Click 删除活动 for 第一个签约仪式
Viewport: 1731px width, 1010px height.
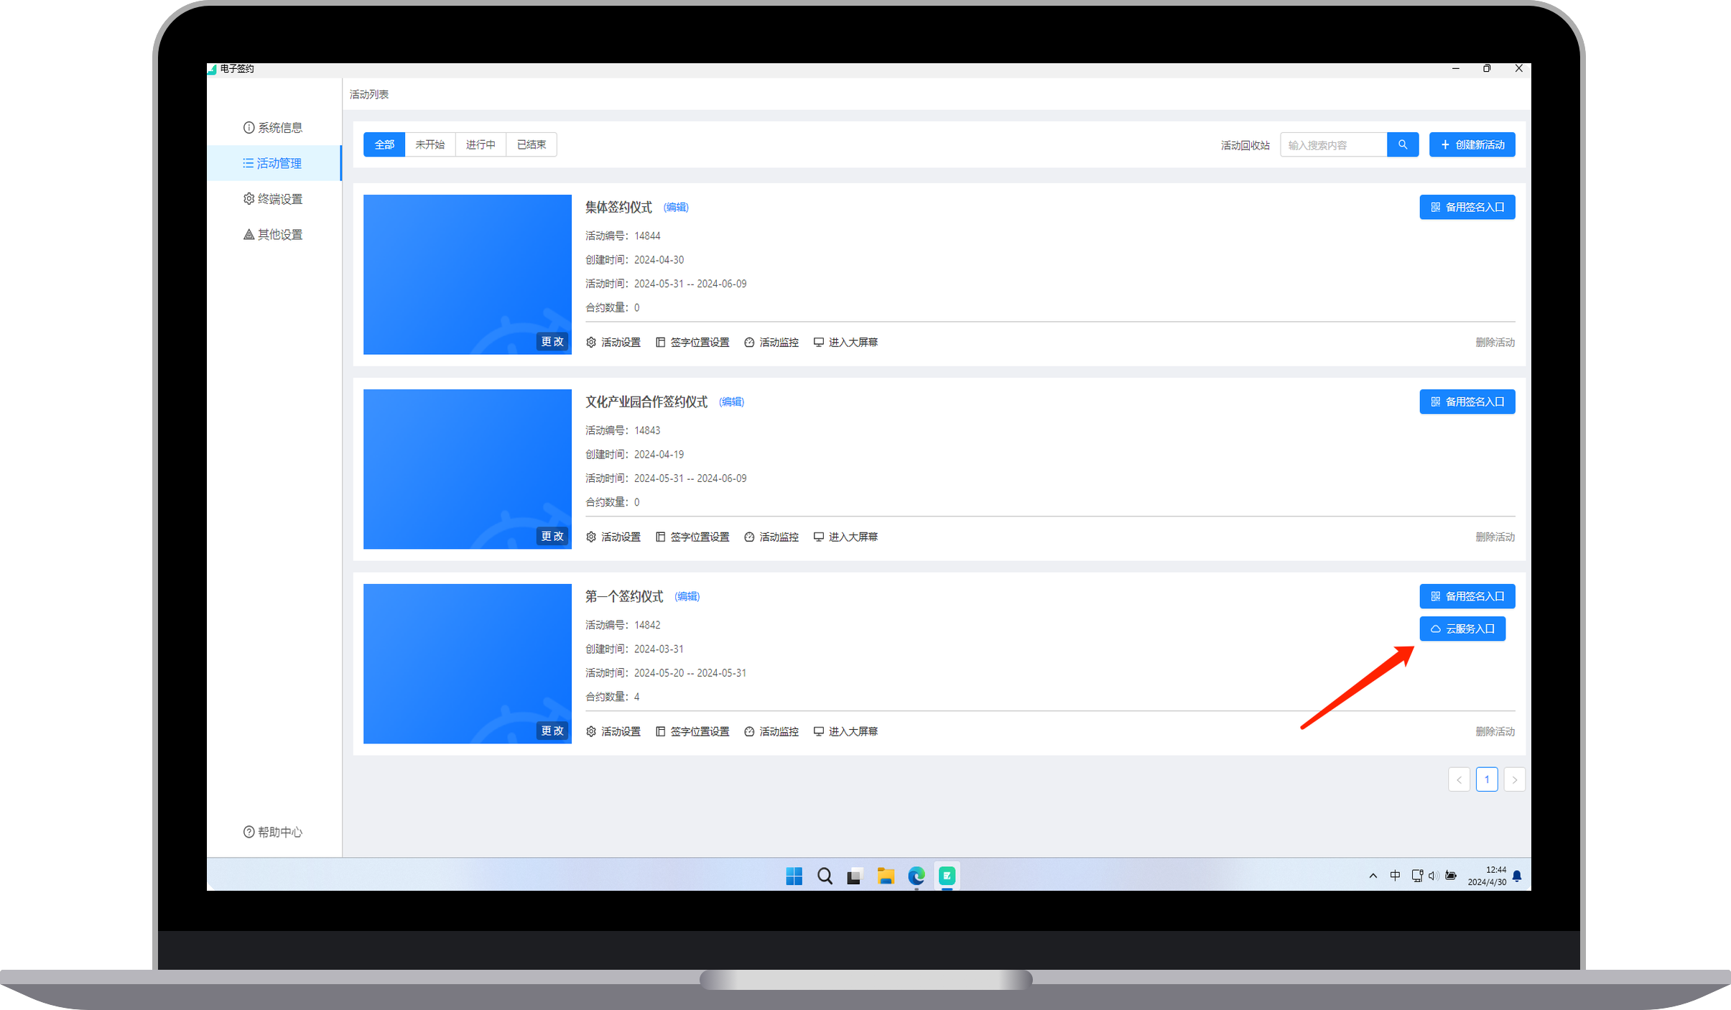(x=1495, y=732)
